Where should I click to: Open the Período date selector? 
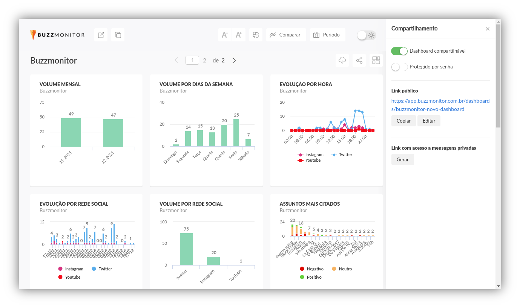coord(327,35)
